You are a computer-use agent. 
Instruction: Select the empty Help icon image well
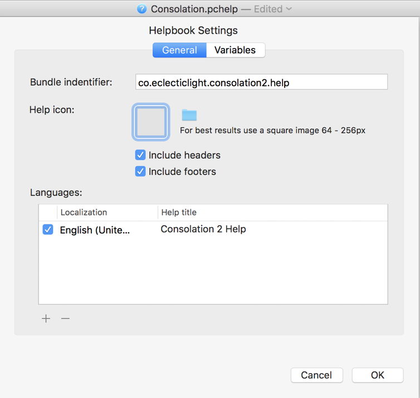pos(150,121)
